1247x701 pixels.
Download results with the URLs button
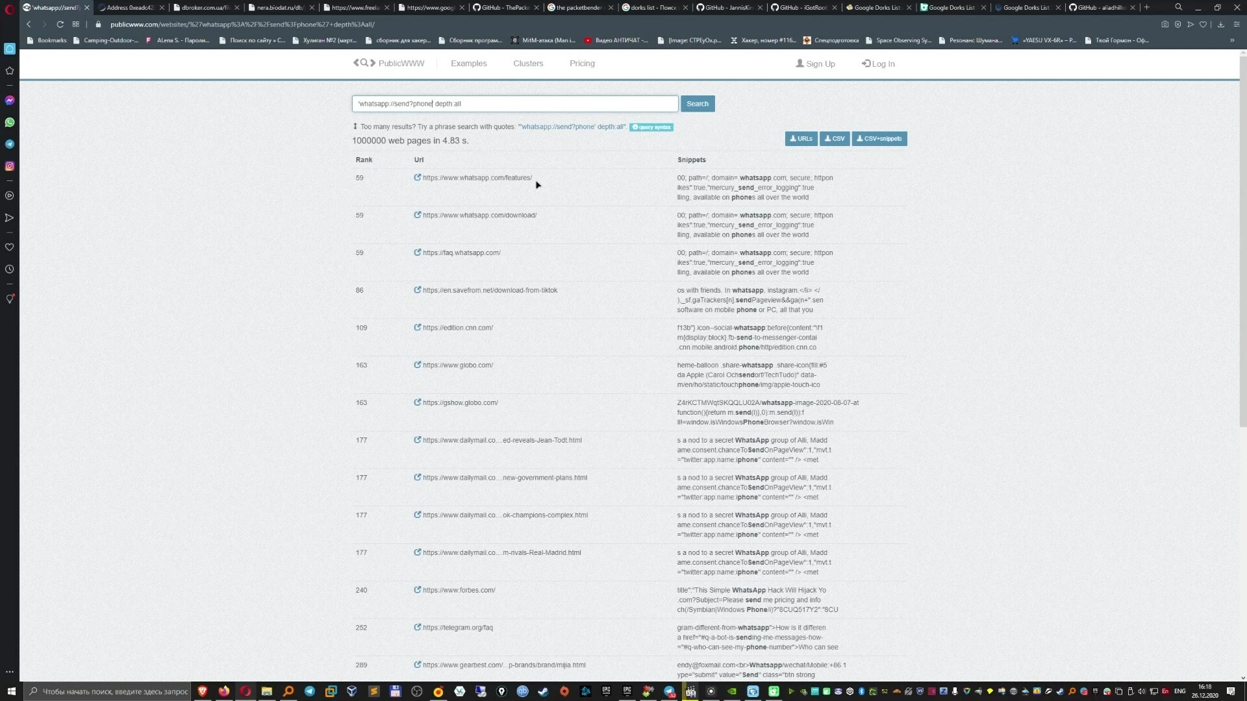pos(801,138)
